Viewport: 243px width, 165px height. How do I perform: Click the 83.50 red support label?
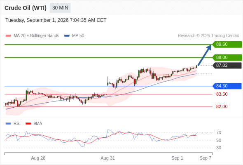pos(222,94)
